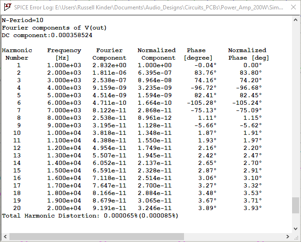The height and width of the screenshot is (242, 301).
Task: Click the 'Fourier Component' column header
Action: tap(109, 54)
